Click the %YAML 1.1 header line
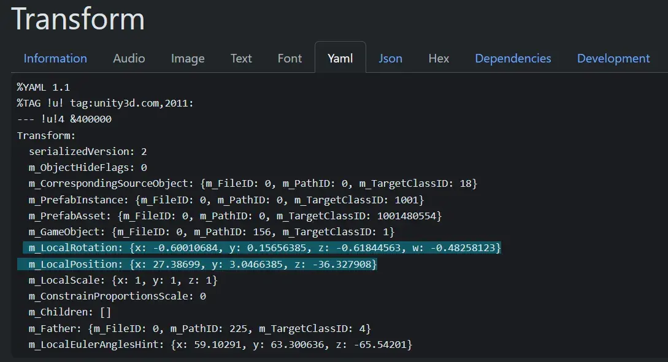The width and height of the screenshot is (668, 362). pyautogui.click(x=44, y=87)
